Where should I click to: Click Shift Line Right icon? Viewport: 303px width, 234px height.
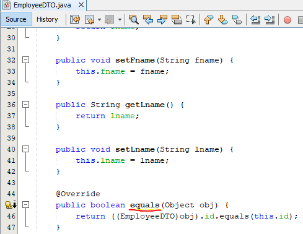[270, 20]
